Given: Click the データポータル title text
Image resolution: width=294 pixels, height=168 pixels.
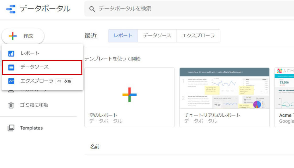Looking at the screenshot, I should pos(45,9).
